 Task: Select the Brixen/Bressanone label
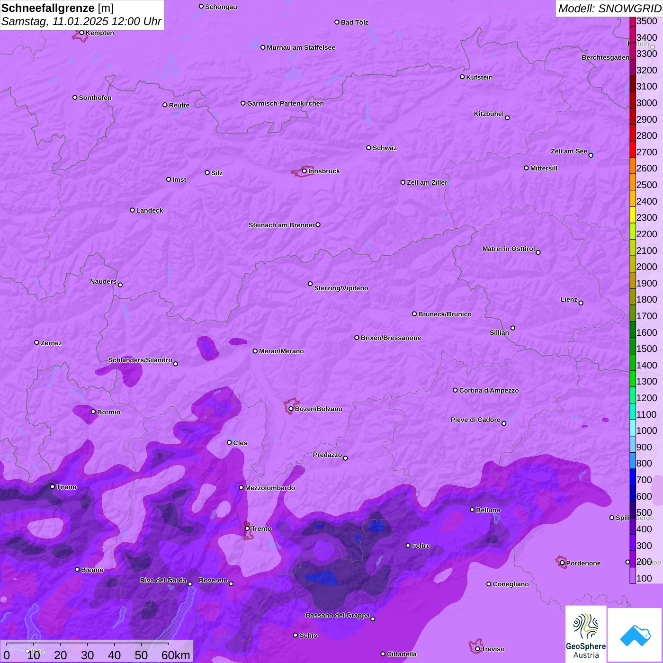coord(391,338)
